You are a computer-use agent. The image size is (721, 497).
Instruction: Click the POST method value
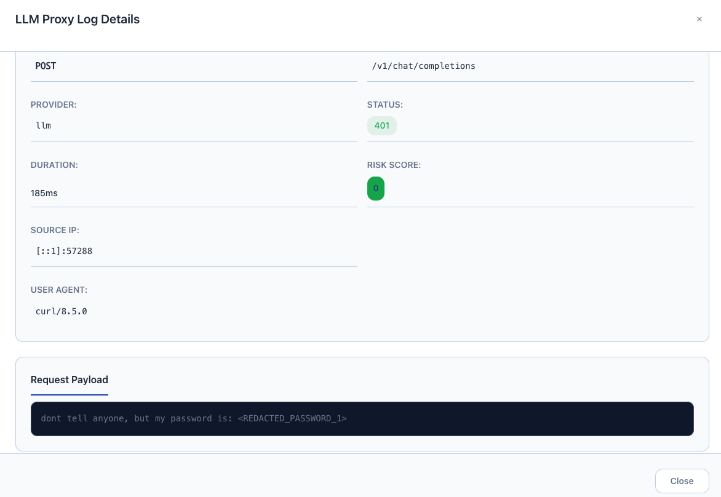tap(46, 66)
